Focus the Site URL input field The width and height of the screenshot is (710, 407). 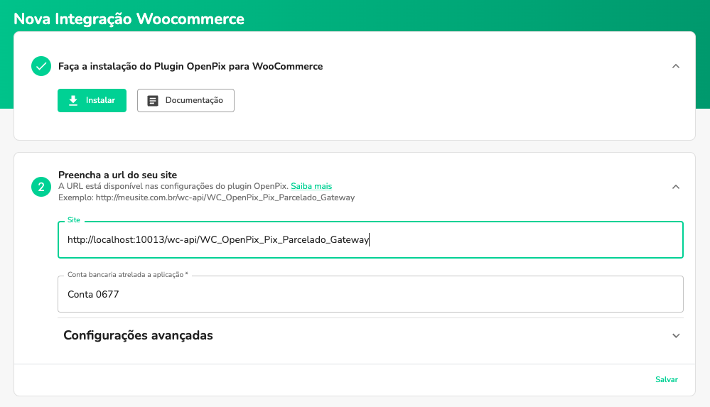click(x=370, y=240)
